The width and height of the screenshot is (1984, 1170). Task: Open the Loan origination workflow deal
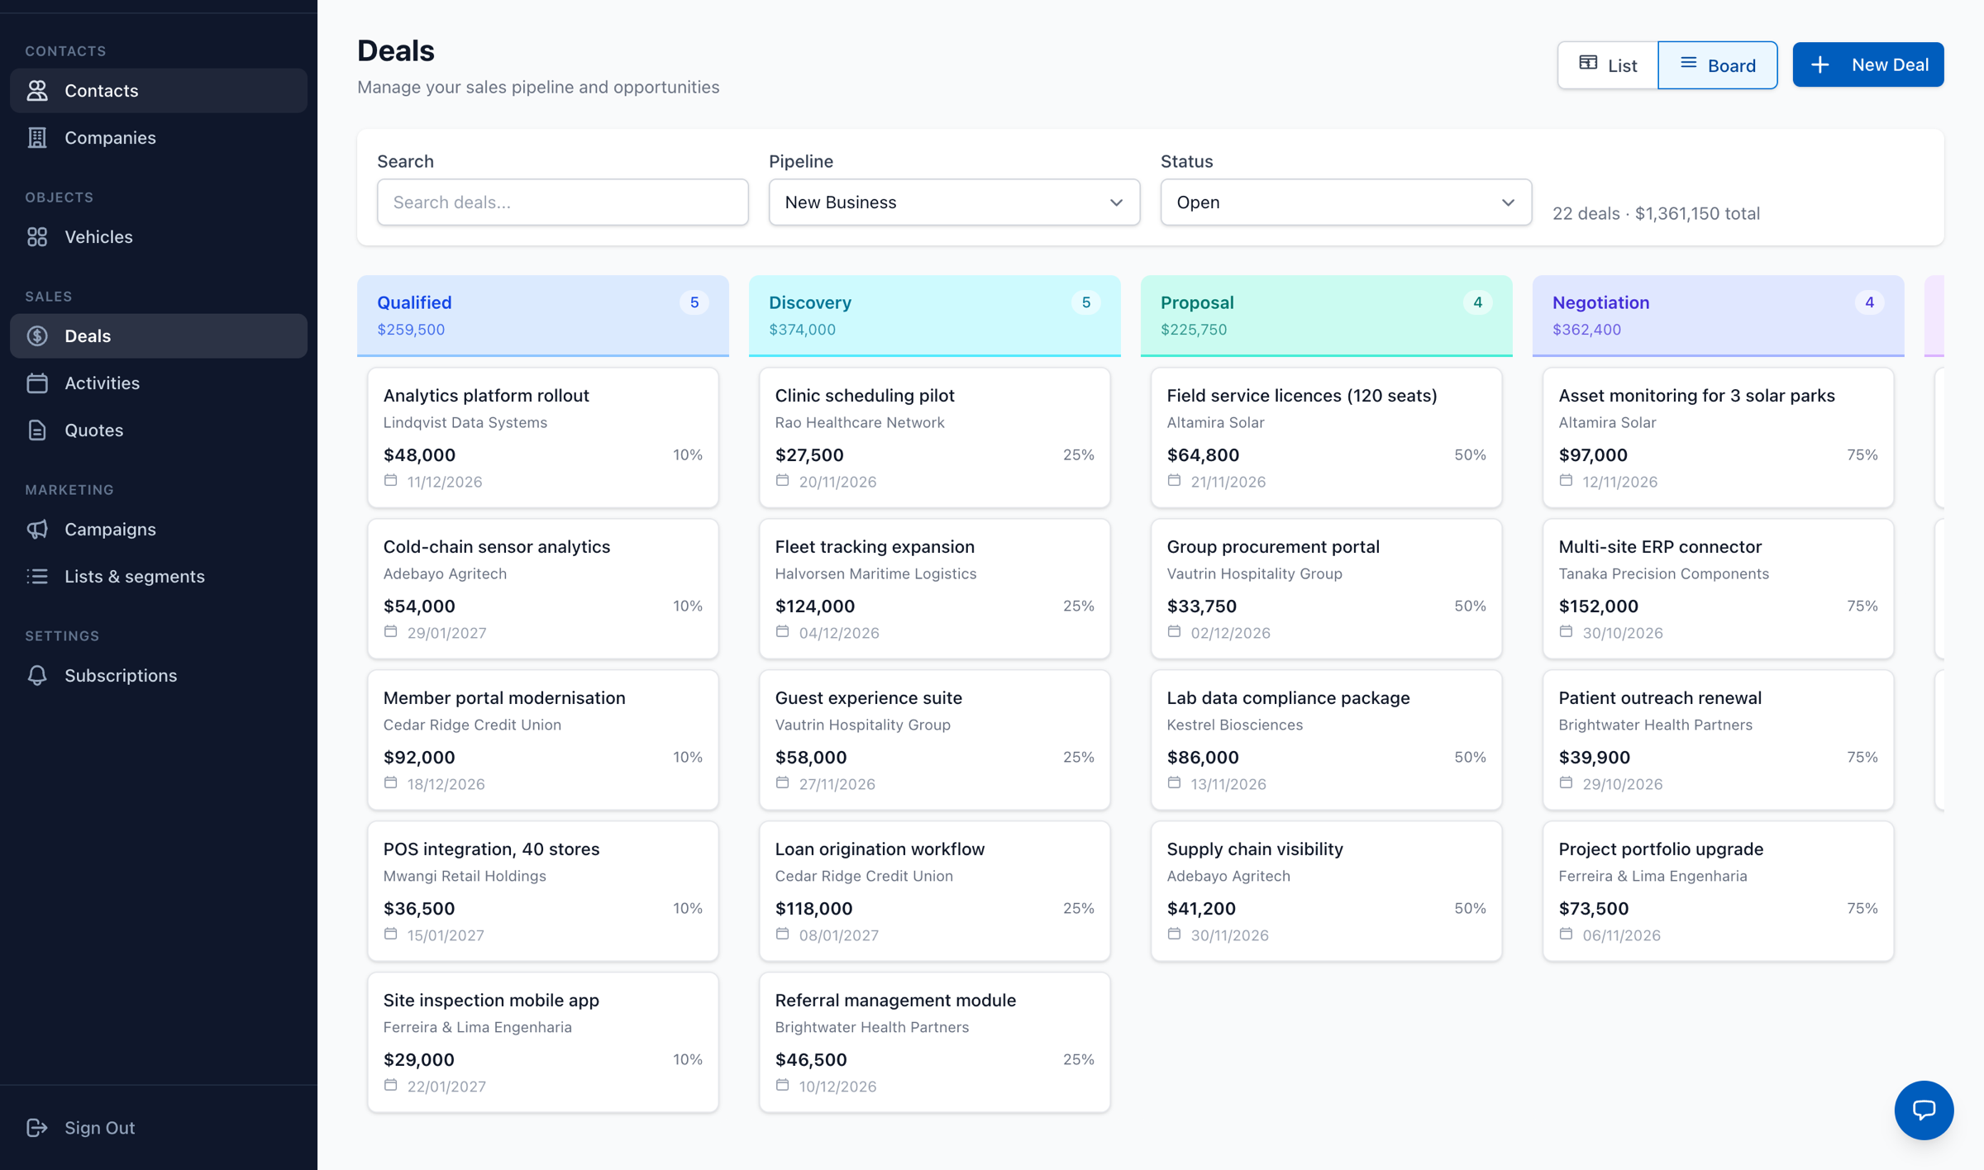point(935,892)
